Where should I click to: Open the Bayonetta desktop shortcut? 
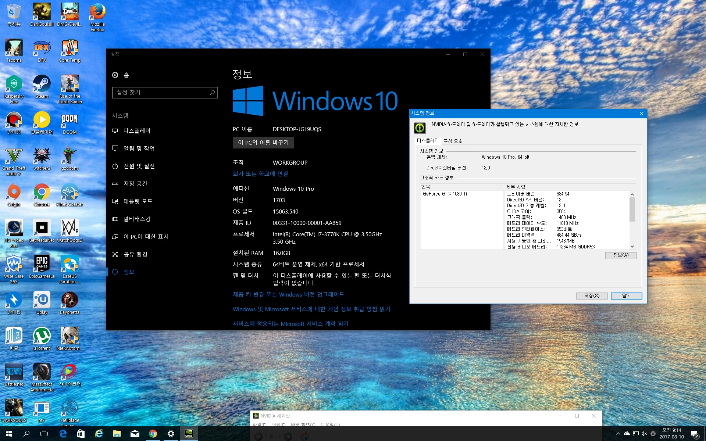coord(69,303)
